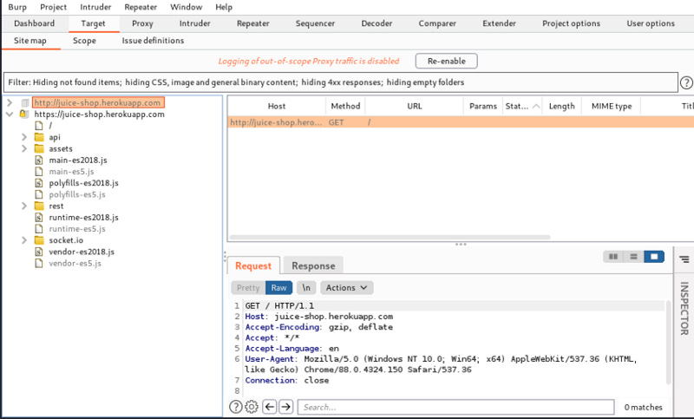Screen dimensions: 694x419
Task: Open the Help menu
Action: (x=224, y=7)
